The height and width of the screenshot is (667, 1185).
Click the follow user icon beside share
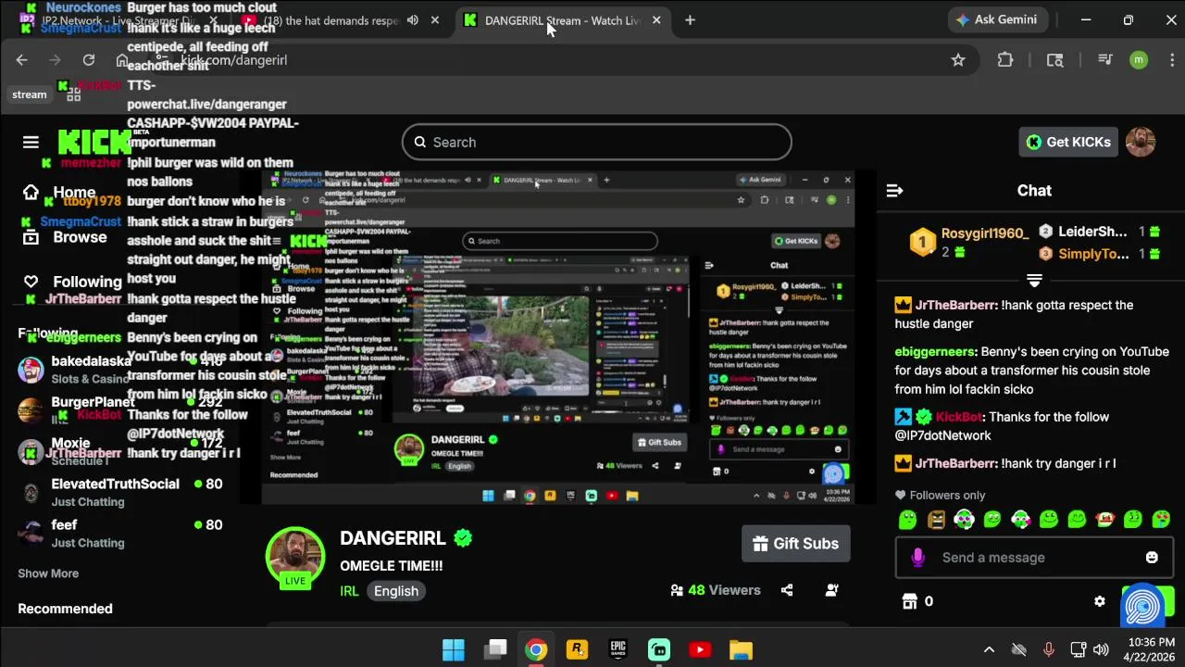coord(831,590)
